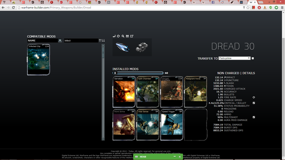Minimize the green 48368 notification bar
Screen dimensions: 285x160
175,156
